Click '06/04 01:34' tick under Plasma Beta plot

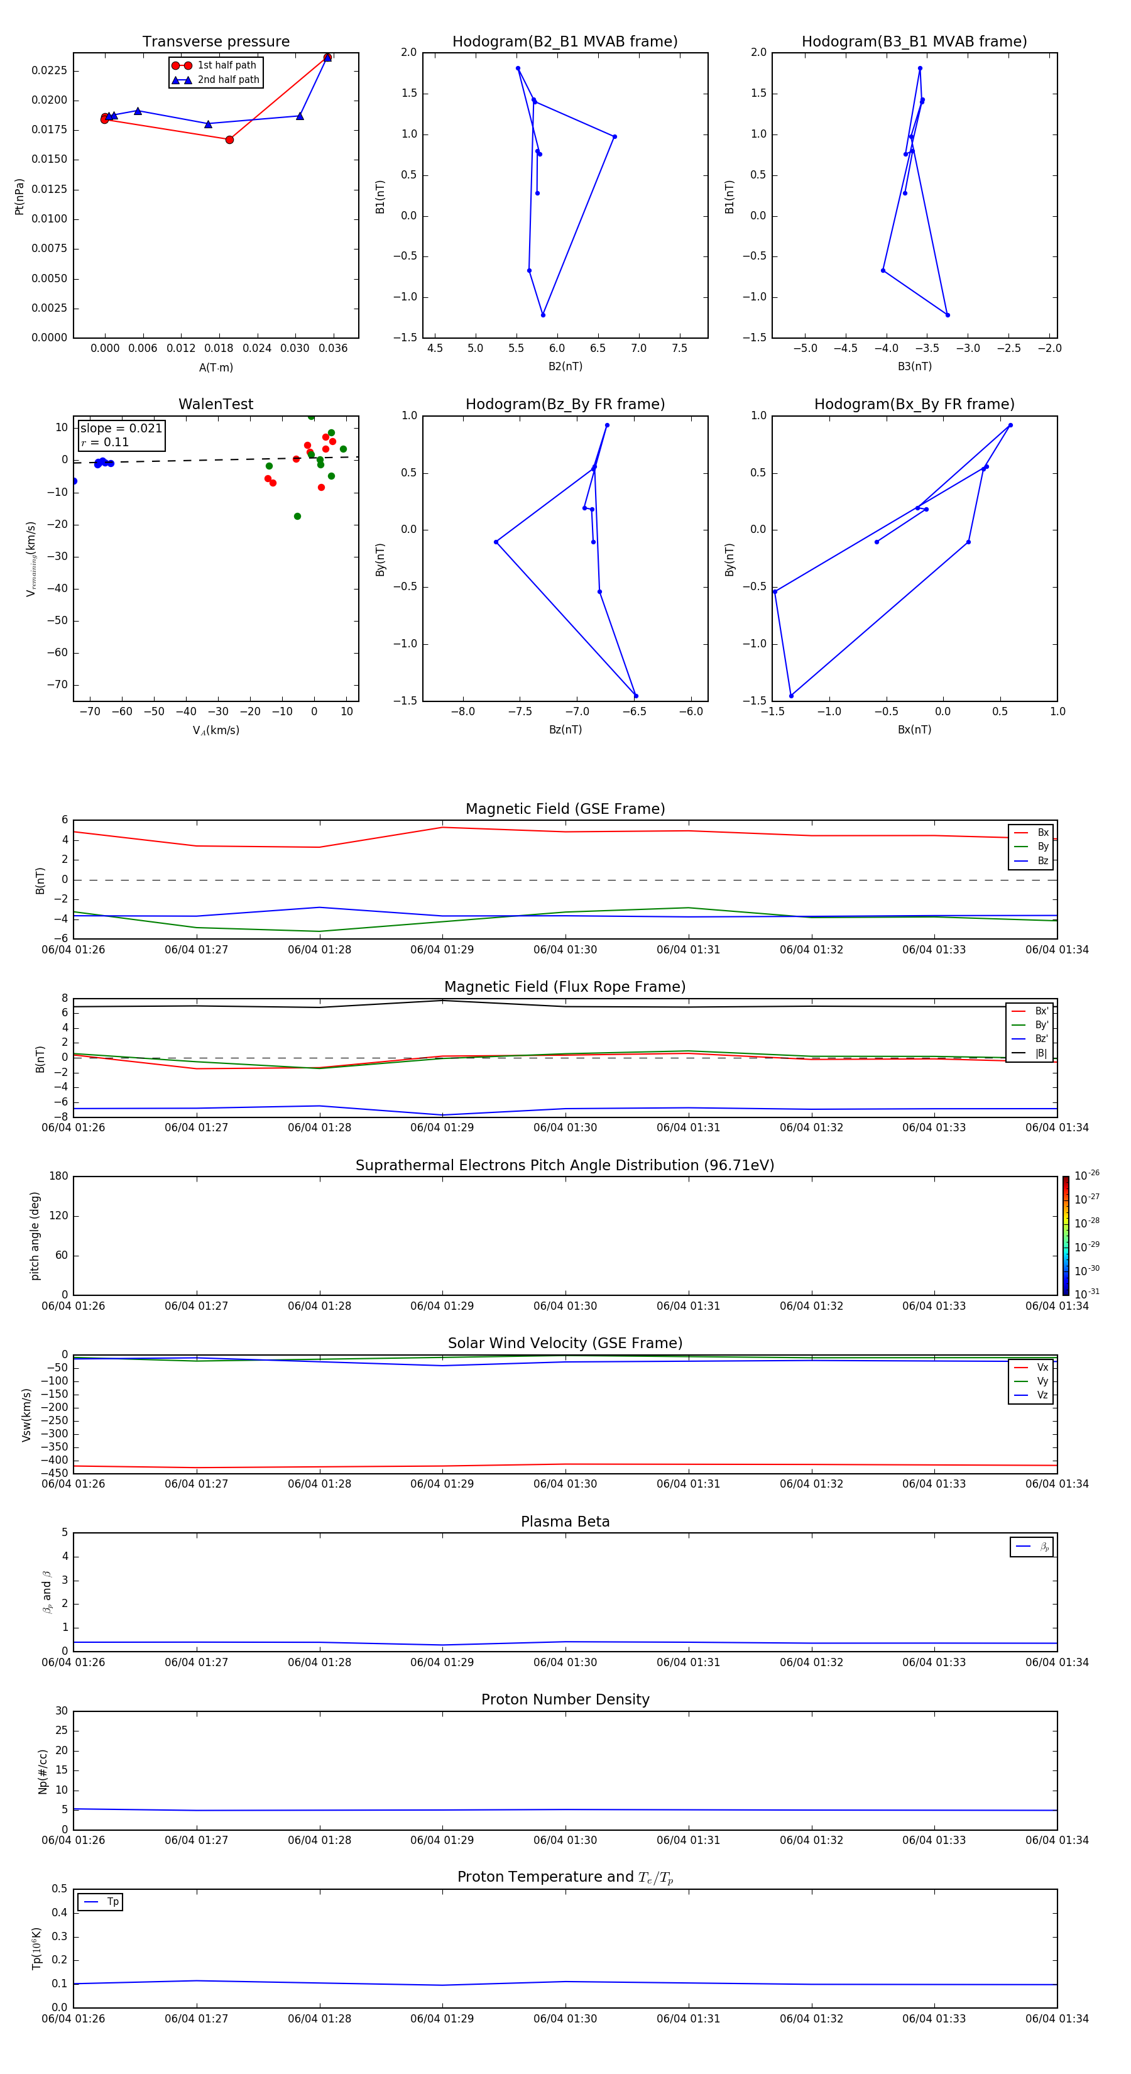pos(1057,1662)
